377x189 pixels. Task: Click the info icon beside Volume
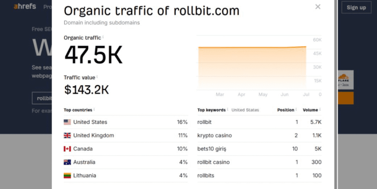[x=320, y=109]
